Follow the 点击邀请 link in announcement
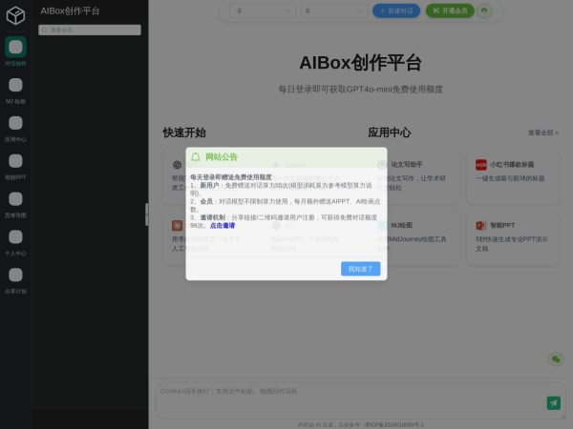This screenshot has height=429, width=573. tap(223, 226)
